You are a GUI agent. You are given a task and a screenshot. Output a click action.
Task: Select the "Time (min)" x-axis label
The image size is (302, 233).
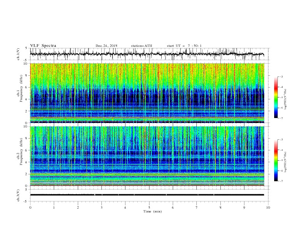pos(153,211)
